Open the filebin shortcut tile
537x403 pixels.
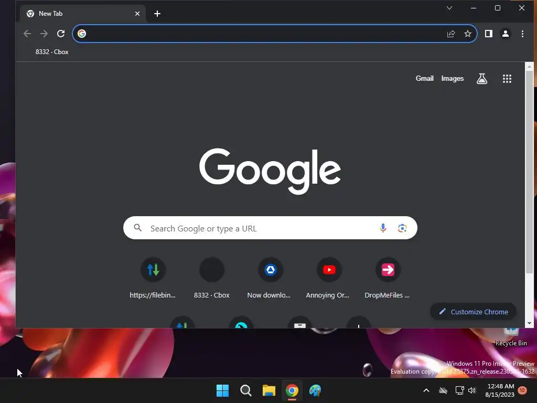pyautogui.click(x=153, y=278)
